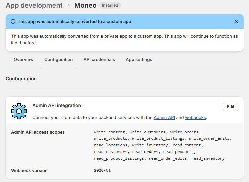This screenshot has width=249, height=182.
Task: Edit the Admin API integration
Action: pyautogui.click(x=231, y=107)
